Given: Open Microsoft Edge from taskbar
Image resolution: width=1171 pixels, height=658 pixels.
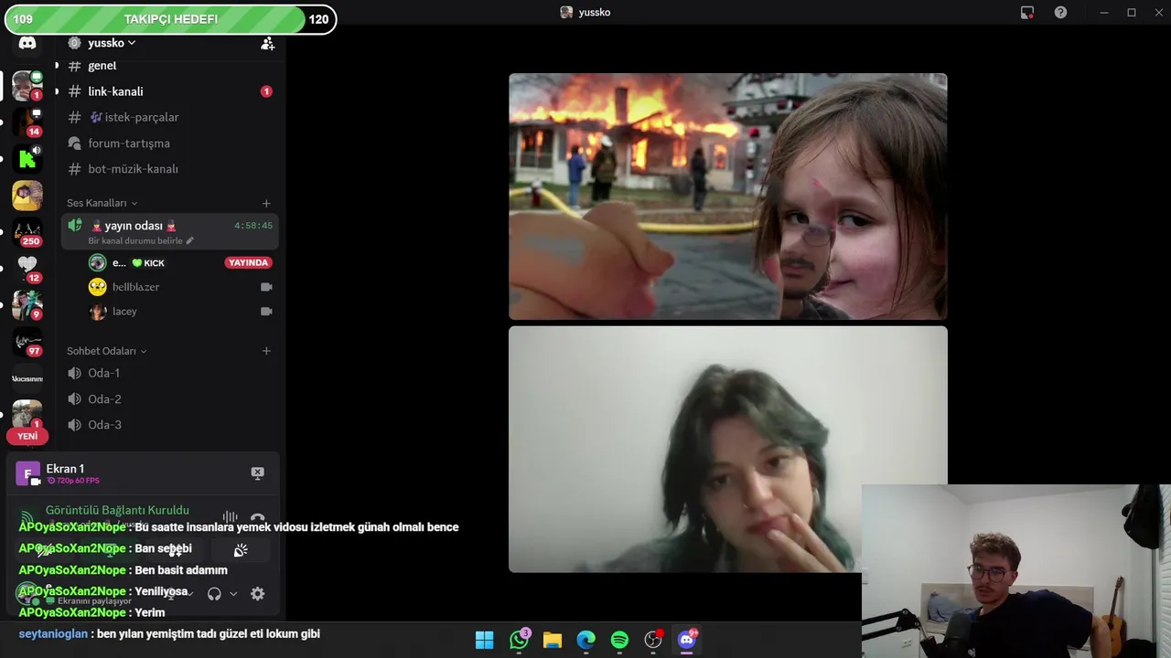Looking at the screenshot, I should pos(586,640).
